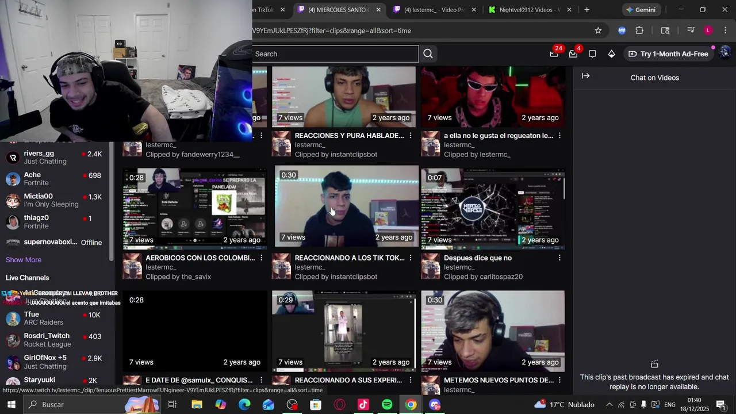The image size is (736, 414).
Task: Open the Twitch user avatar menu
Action: [x=724, y=53]
